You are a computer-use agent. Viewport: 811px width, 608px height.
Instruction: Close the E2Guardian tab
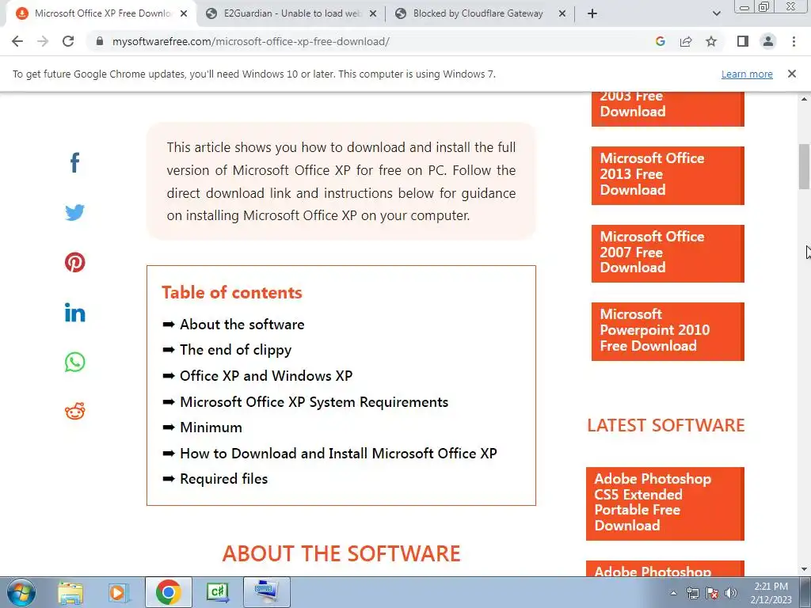coord(373,14)
